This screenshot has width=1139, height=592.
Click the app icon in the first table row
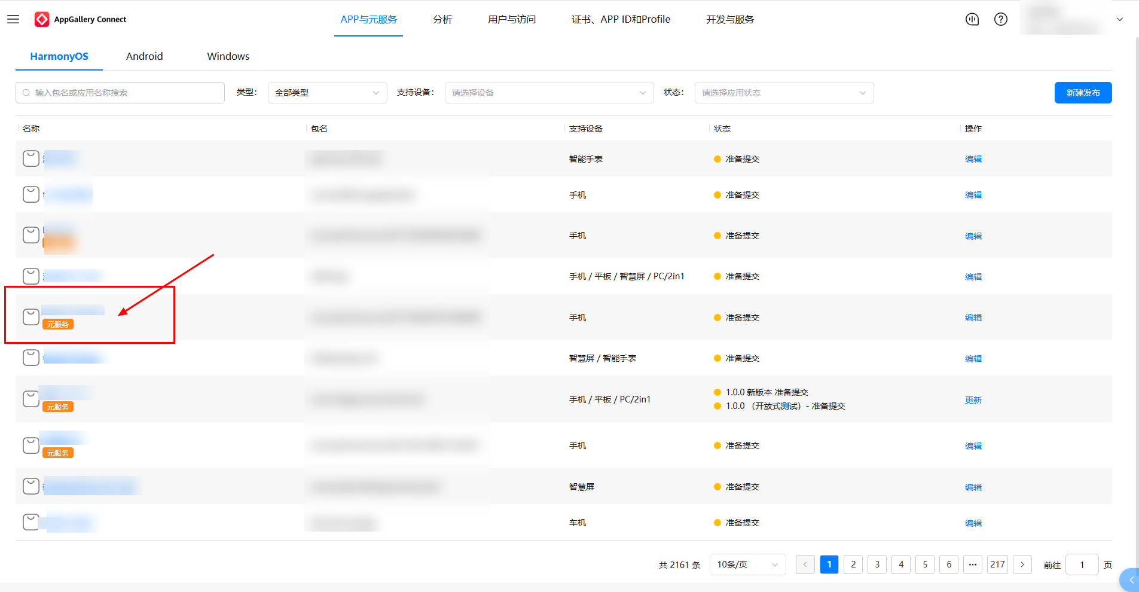[30, 158]
